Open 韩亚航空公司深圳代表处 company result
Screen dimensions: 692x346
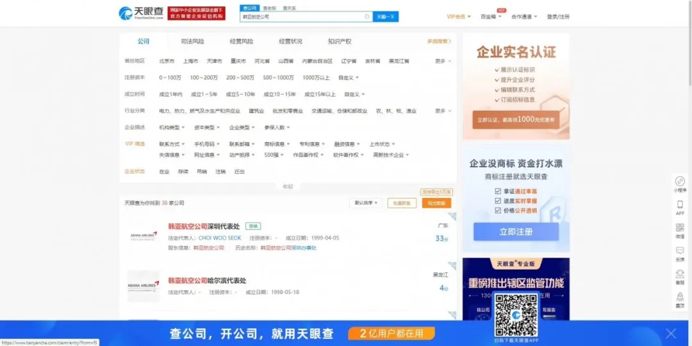coord(204,226)
